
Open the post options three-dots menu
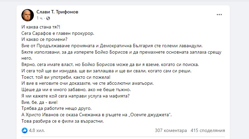click(219, 15)
